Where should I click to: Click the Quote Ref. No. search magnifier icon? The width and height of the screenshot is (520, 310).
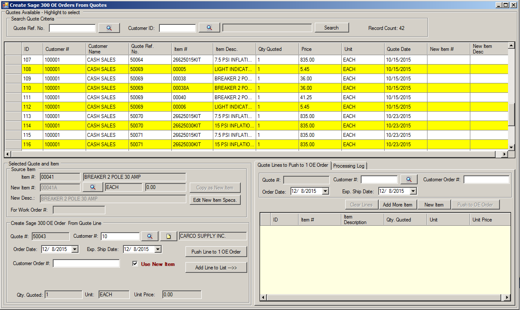point(109,28)
